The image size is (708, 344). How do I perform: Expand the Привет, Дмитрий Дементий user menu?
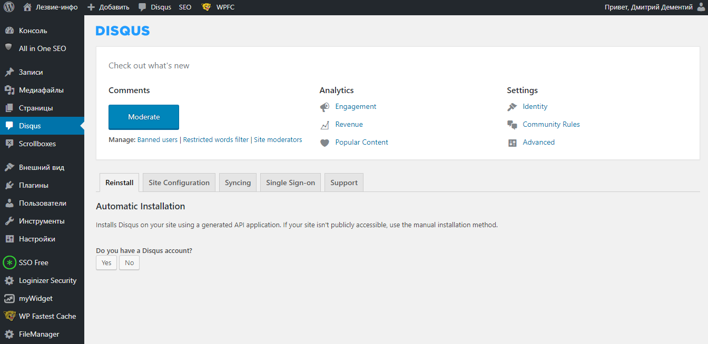[648, 7]
